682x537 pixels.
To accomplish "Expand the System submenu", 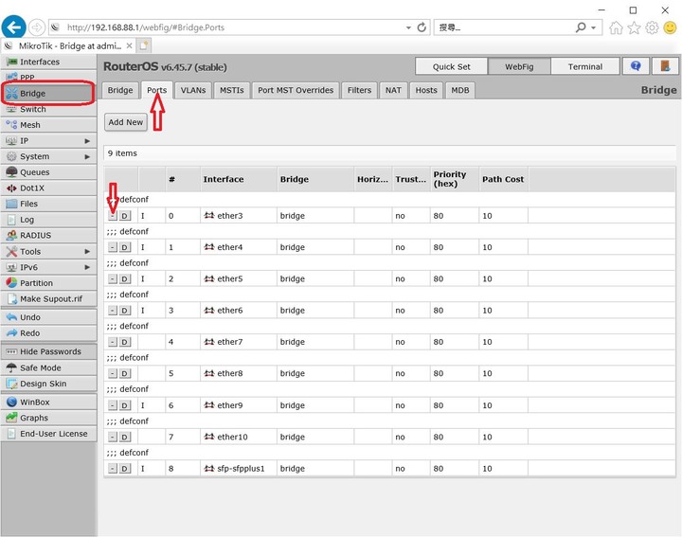I will (48, 156).
